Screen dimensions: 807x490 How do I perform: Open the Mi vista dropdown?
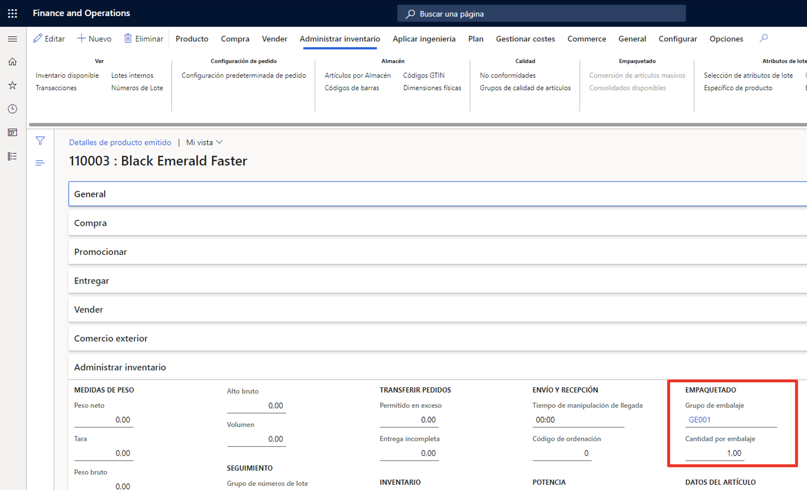pos(204,142)
